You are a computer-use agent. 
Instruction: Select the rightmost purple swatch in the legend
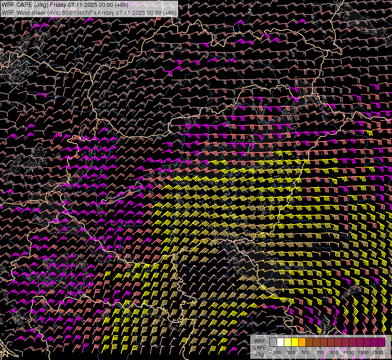tap(381, 342)
